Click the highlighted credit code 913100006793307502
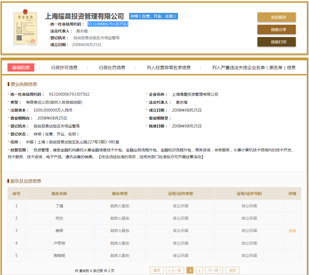Viewport: 309px width, 275px height. 108,24
